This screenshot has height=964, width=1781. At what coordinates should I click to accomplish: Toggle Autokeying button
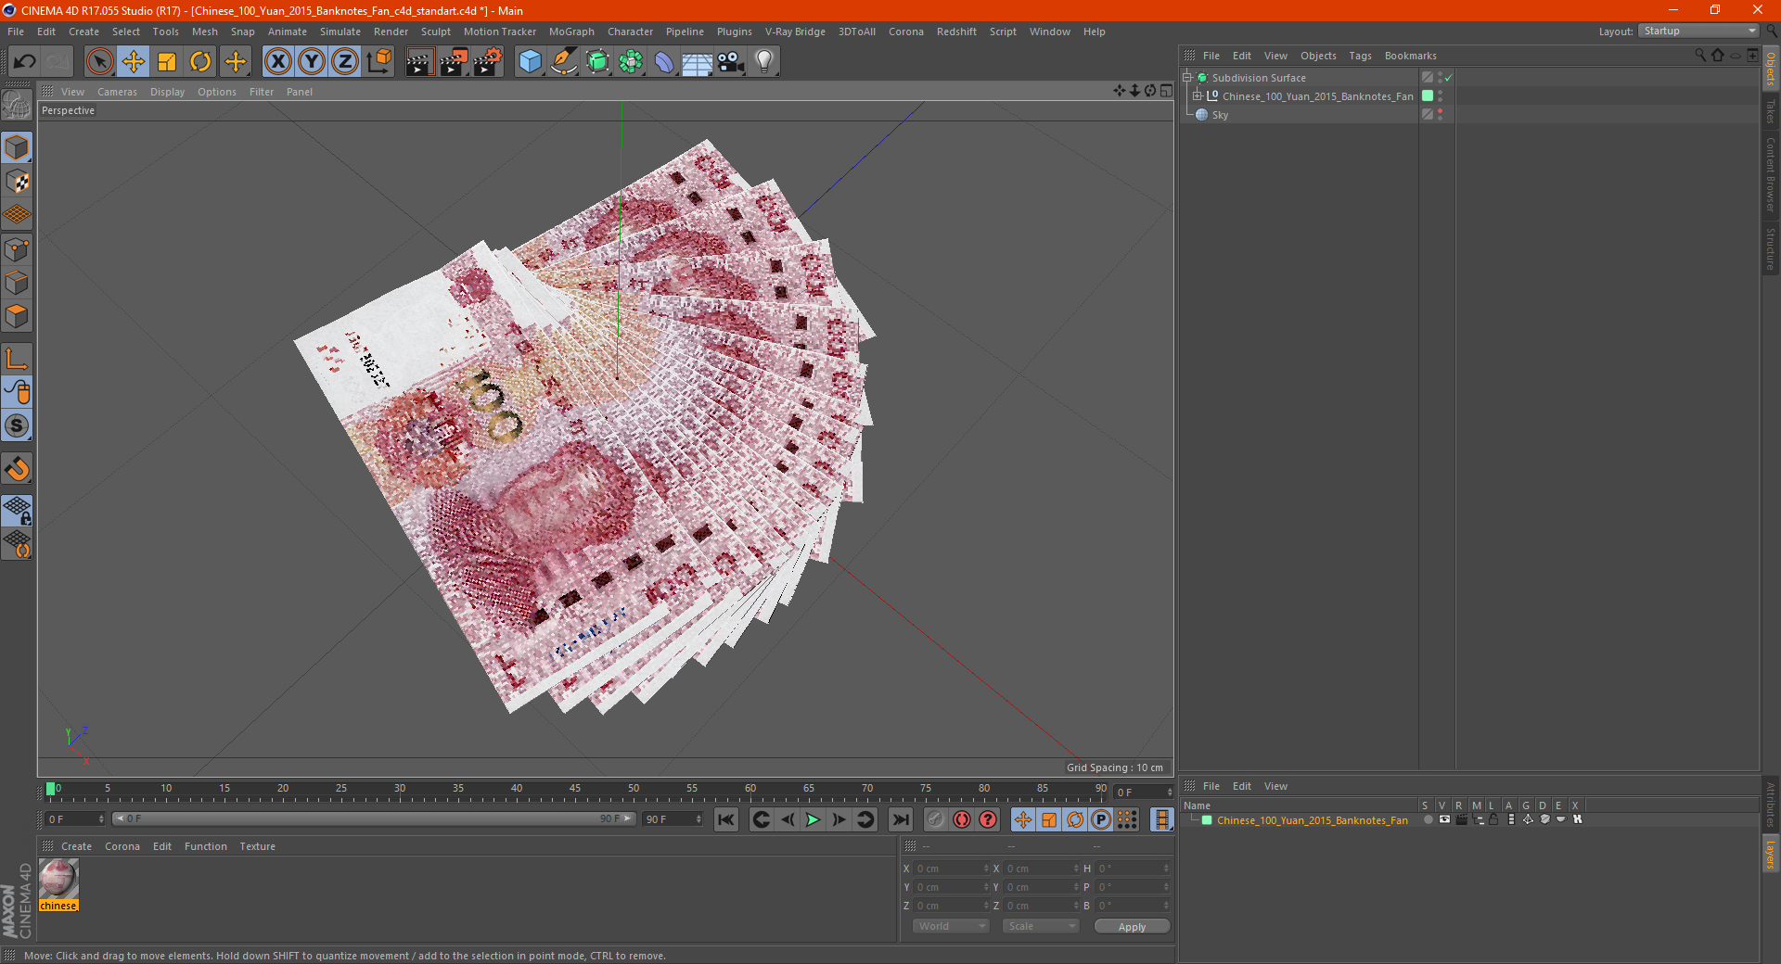click(x=962, y=819)
